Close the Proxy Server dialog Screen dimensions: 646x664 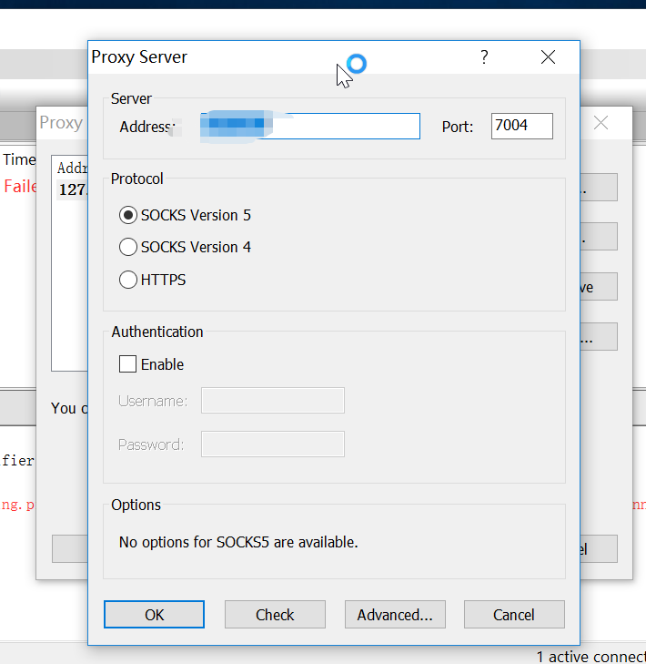548,56
